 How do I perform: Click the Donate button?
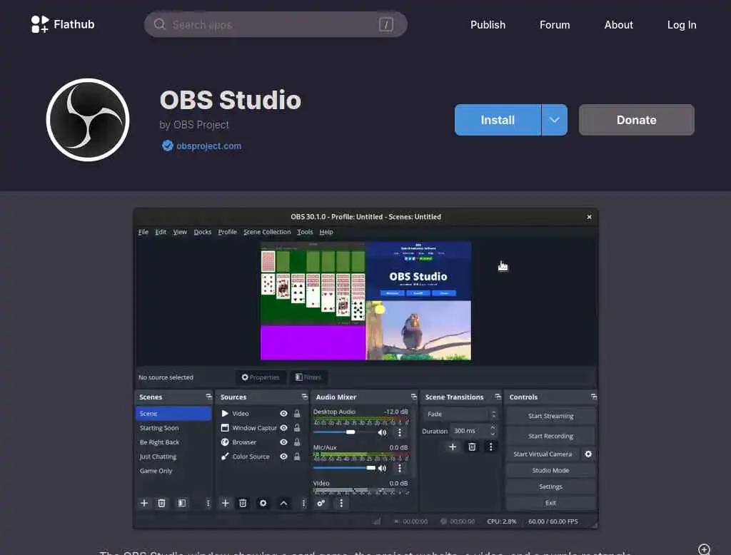[x=636, y=120]
